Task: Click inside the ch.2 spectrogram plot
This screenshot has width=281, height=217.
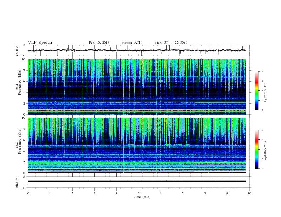Action: pos(137,145)
